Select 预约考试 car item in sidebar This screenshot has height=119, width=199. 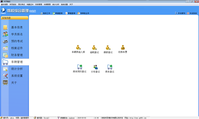(x=15, y=41)
